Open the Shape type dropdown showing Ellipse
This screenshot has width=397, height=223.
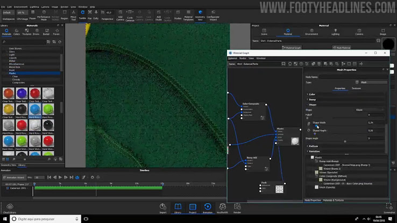coord(370,110)
